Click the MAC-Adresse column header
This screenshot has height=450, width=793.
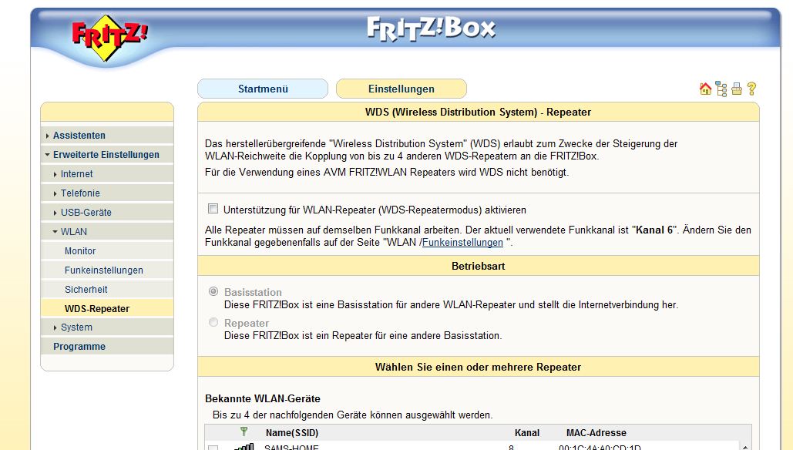pyautogui.click(x=596, y=433)
